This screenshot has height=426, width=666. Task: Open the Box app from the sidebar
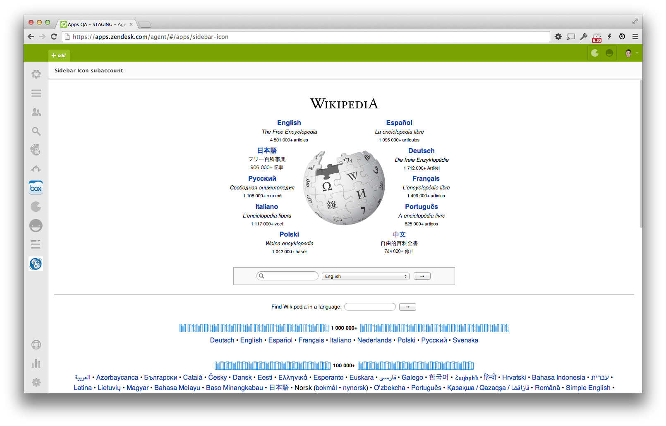(x=36, y=187)
